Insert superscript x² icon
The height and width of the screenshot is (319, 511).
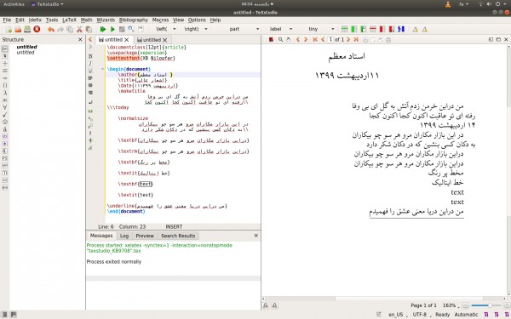click(90, 126)
